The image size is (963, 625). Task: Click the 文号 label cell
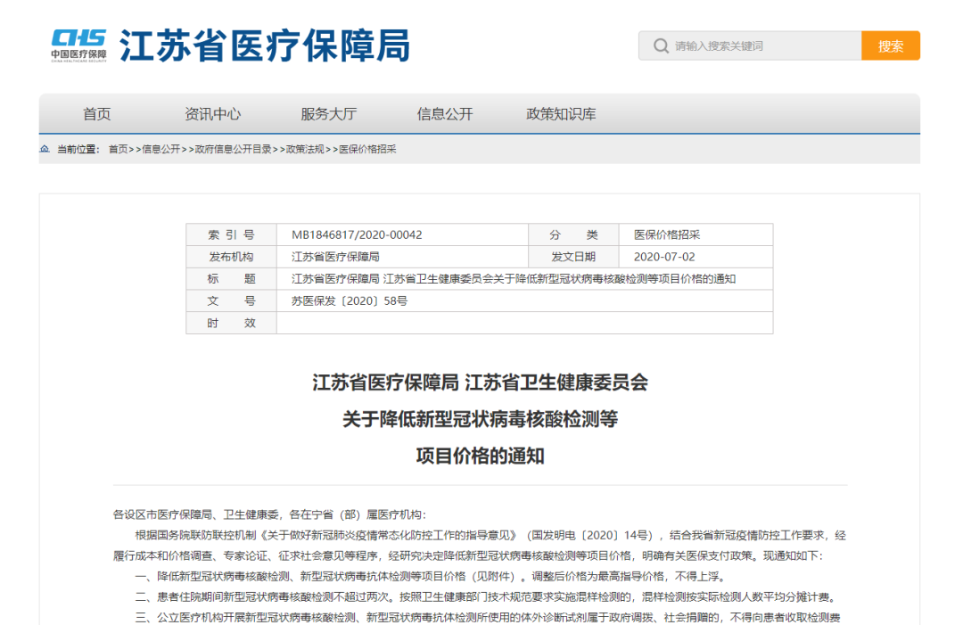(x=232, y=301)
